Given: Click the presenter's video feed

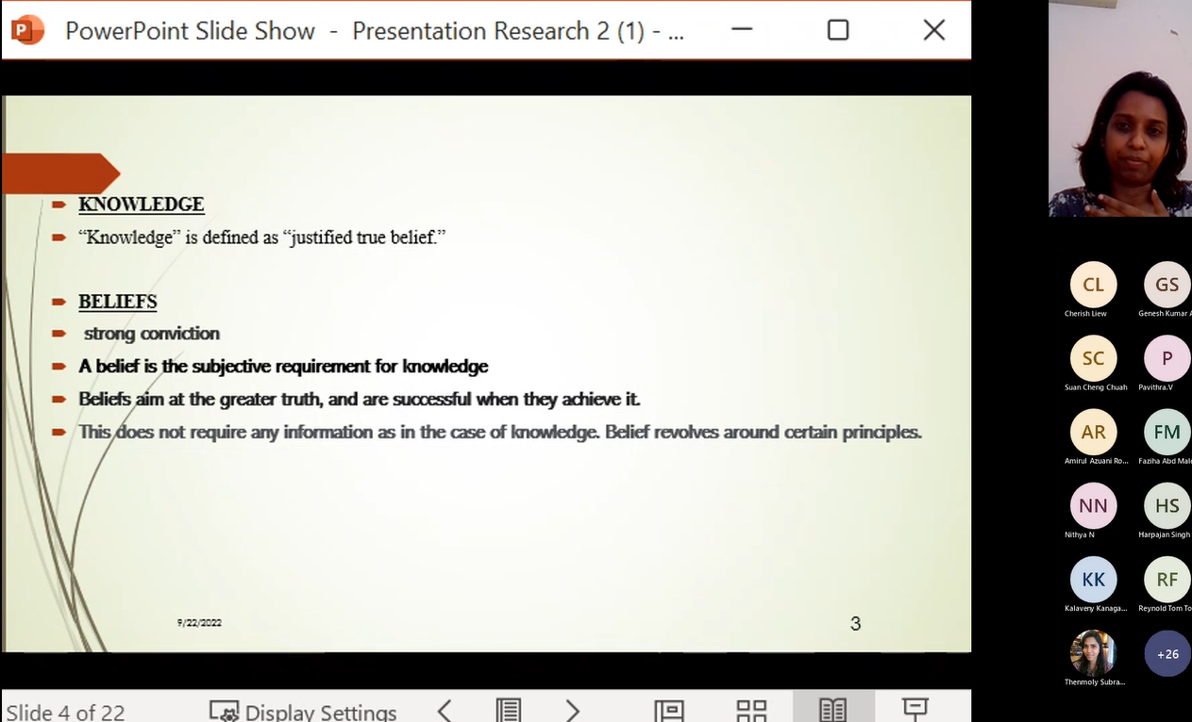Looking at the screenshot, I should coord(1119,108).
